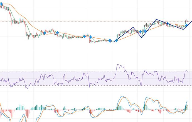Click the blue cross marker where zigzag drawing starts

[116, 41]
